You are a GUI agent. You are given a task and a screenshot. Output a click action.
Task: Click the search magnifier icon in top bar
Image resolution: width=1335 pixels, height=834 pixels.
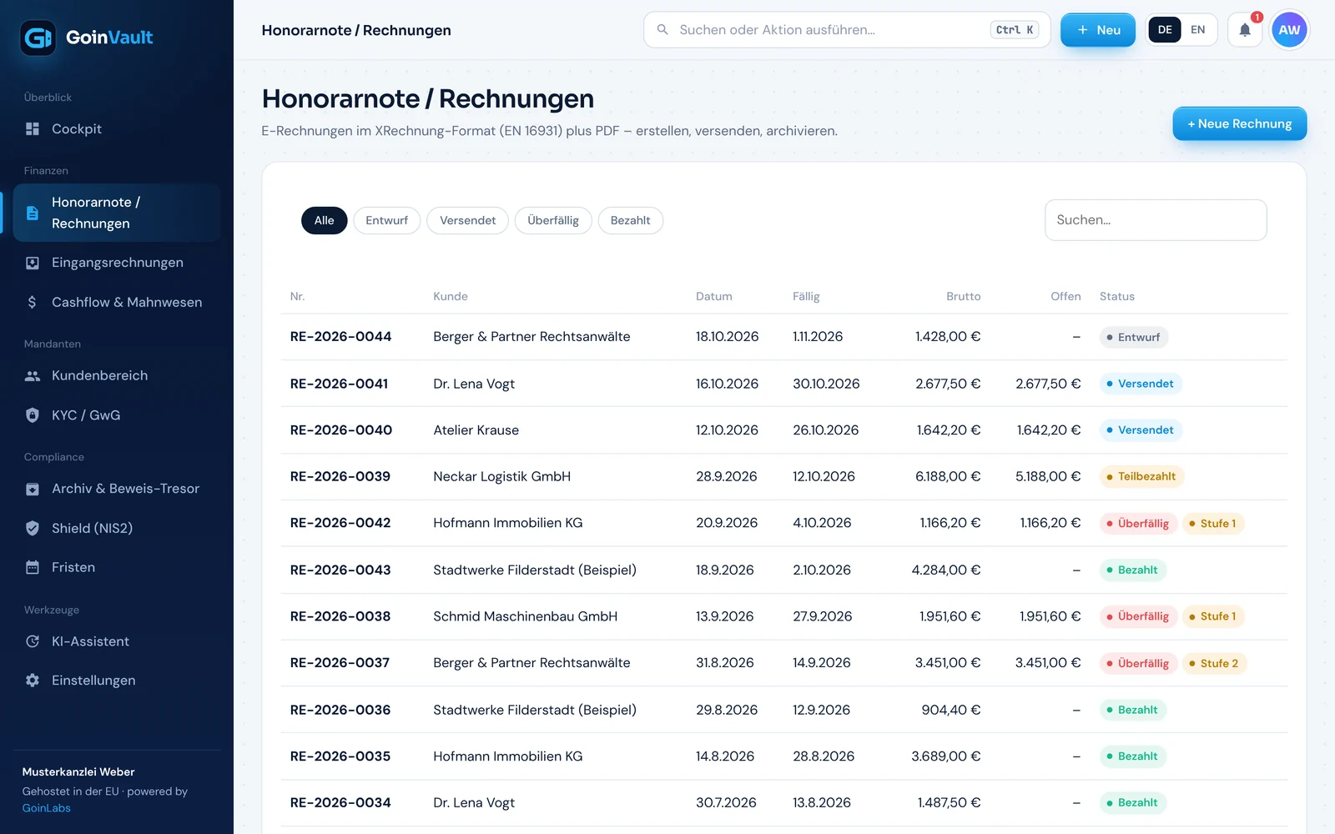[662, 30]
